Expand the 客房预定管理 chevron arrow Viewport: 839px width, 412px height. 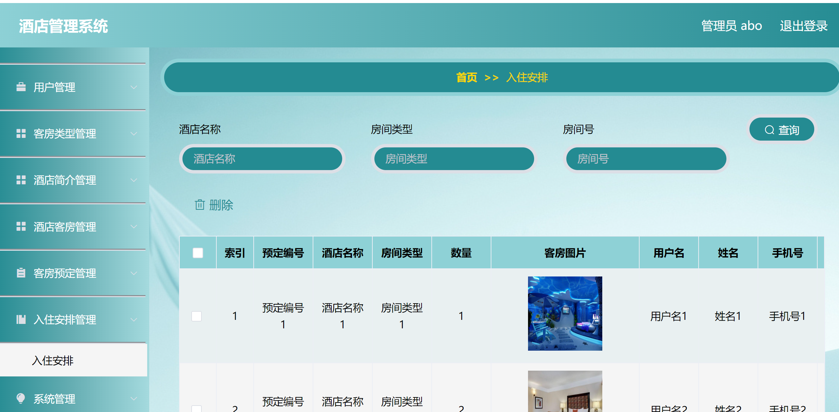(x=134, y=273)
